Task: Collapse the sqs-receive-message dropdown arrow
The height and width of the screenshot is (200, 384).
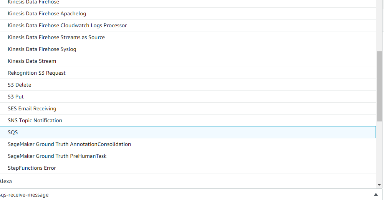Action: click(376, 195)
